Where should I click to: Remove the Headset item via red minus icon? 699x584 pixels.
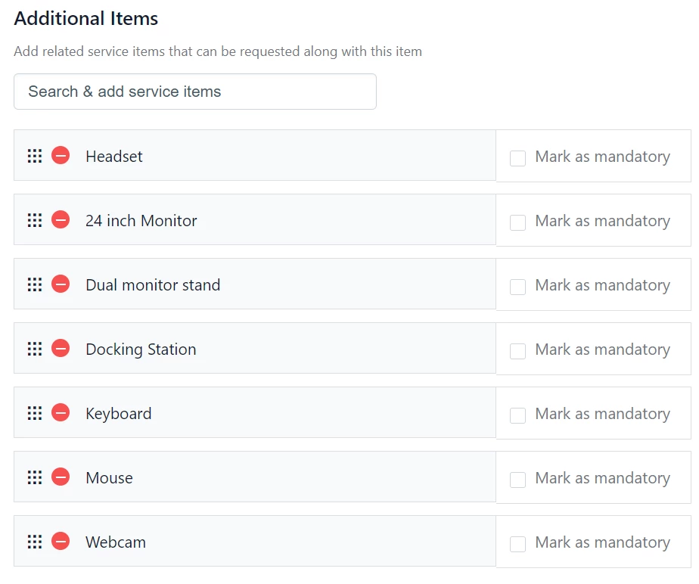(61, 156)
